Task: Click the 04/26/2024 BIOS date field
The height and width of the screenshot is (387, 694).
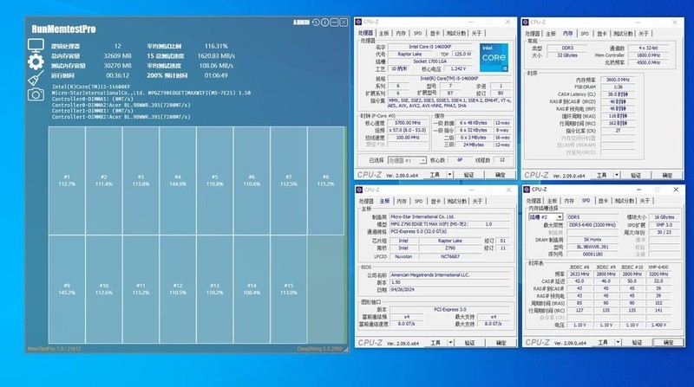Action: (449, 290)
